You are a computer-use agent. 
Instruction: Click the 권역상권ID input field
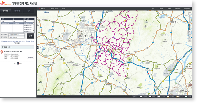pos(16,37)
